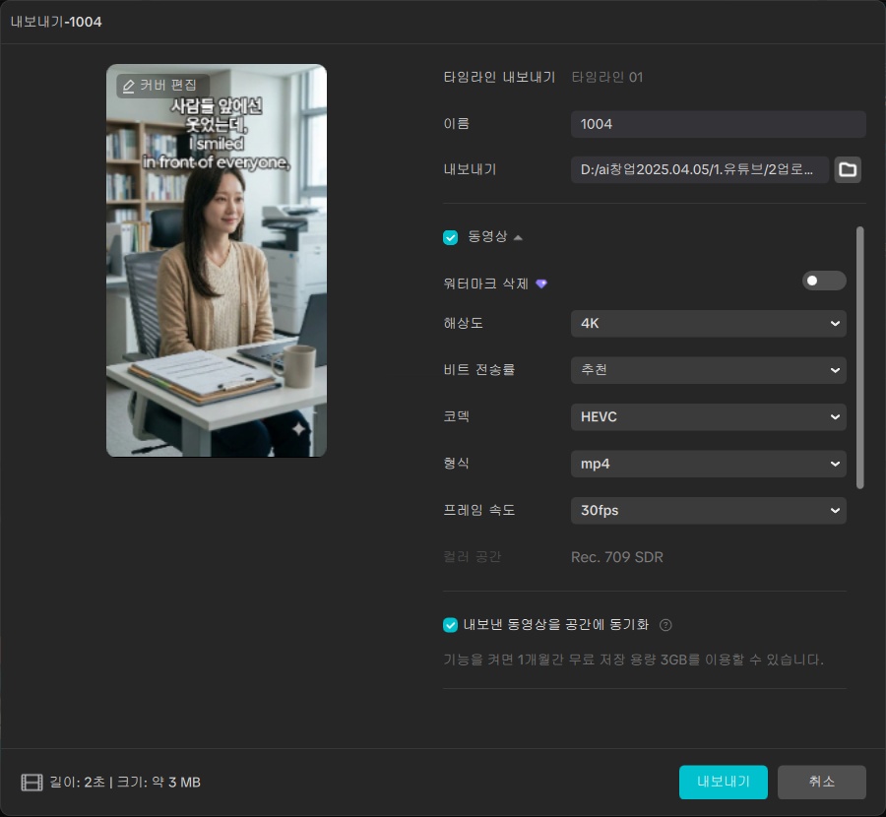Viewport: 886px width, 817px height.
Task: Click the cover preview thumbnail
Action: point(217,260)
